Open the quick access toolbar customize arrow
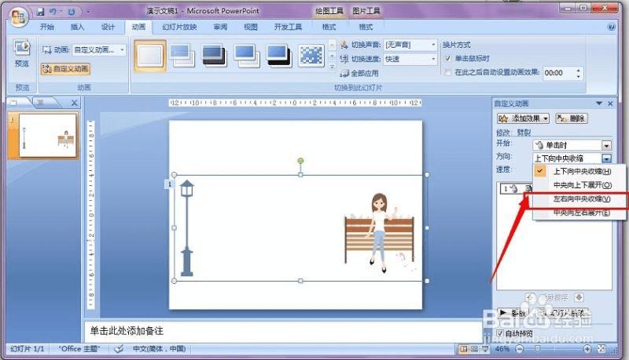 coord(88,12)
